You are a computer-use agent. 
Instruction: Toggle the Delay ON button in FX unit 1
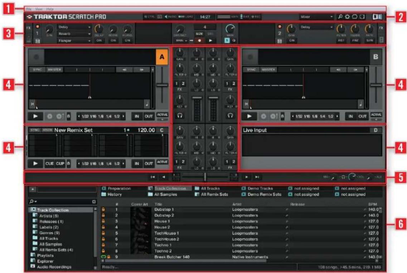click(99, 40)
